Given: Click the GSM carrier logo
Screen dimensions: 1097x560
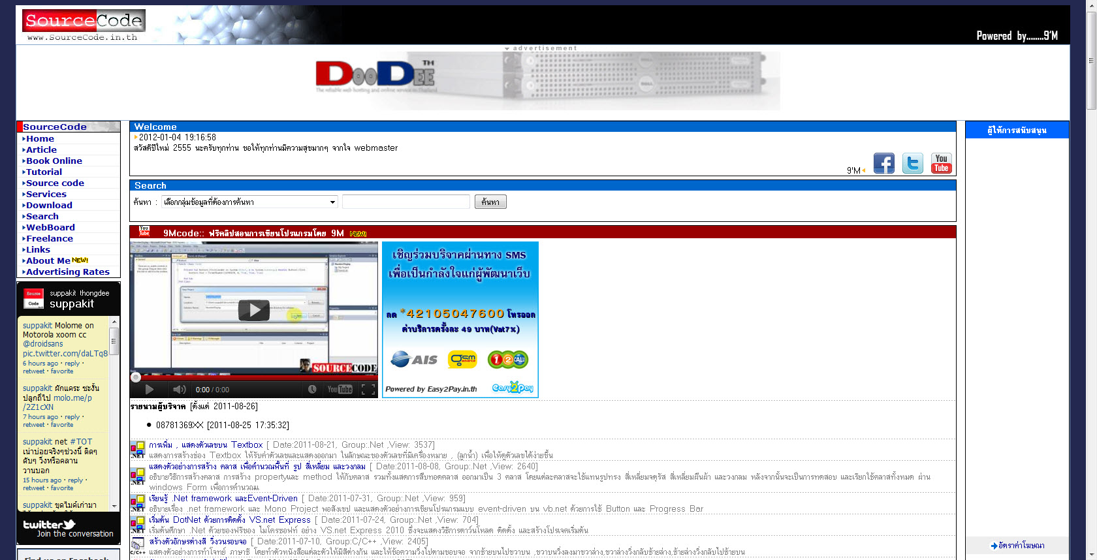Looking at the screenshot, I should click(462, 360).
